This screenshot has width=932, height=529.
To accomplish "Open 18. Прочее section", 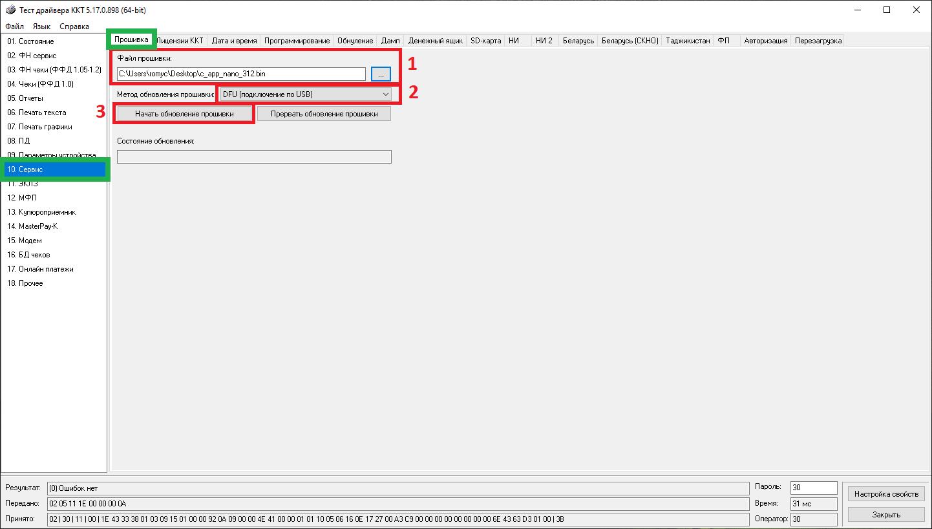I will pos(25,283).
